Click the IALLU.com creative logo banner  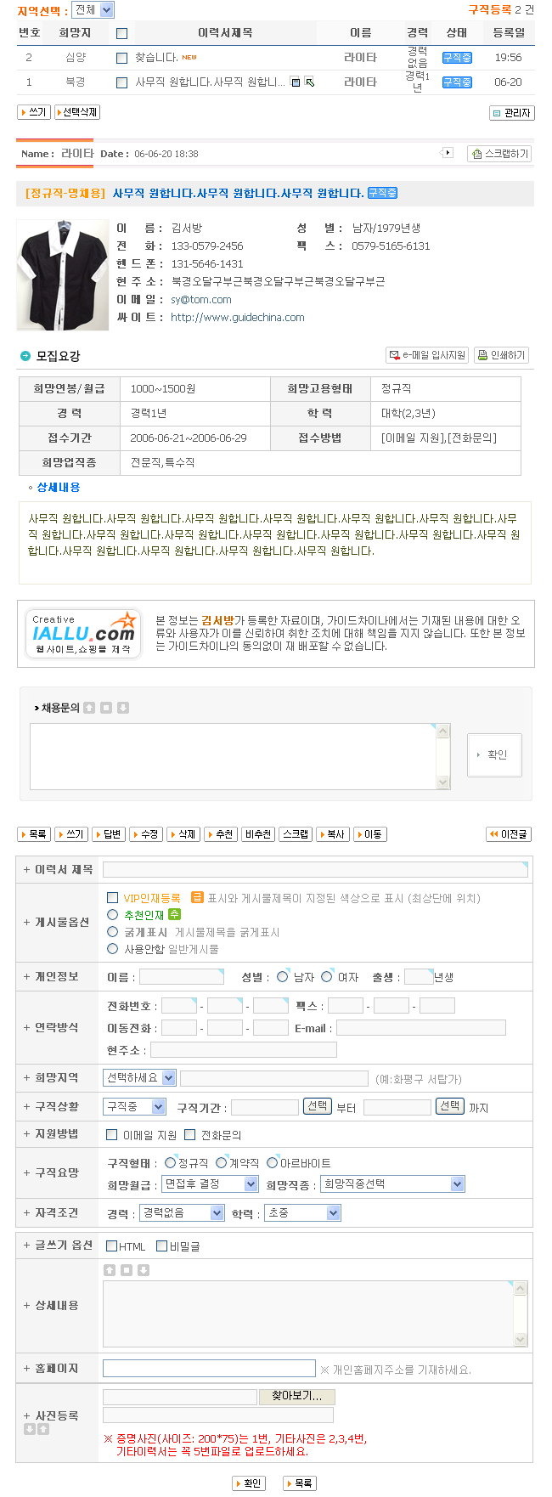[83, 633]
